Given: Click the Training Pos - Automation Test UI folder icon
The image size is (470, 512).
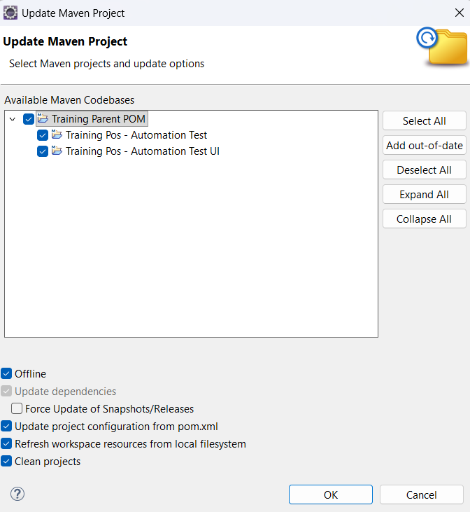Looking at the screenshot, I should 57,151.
